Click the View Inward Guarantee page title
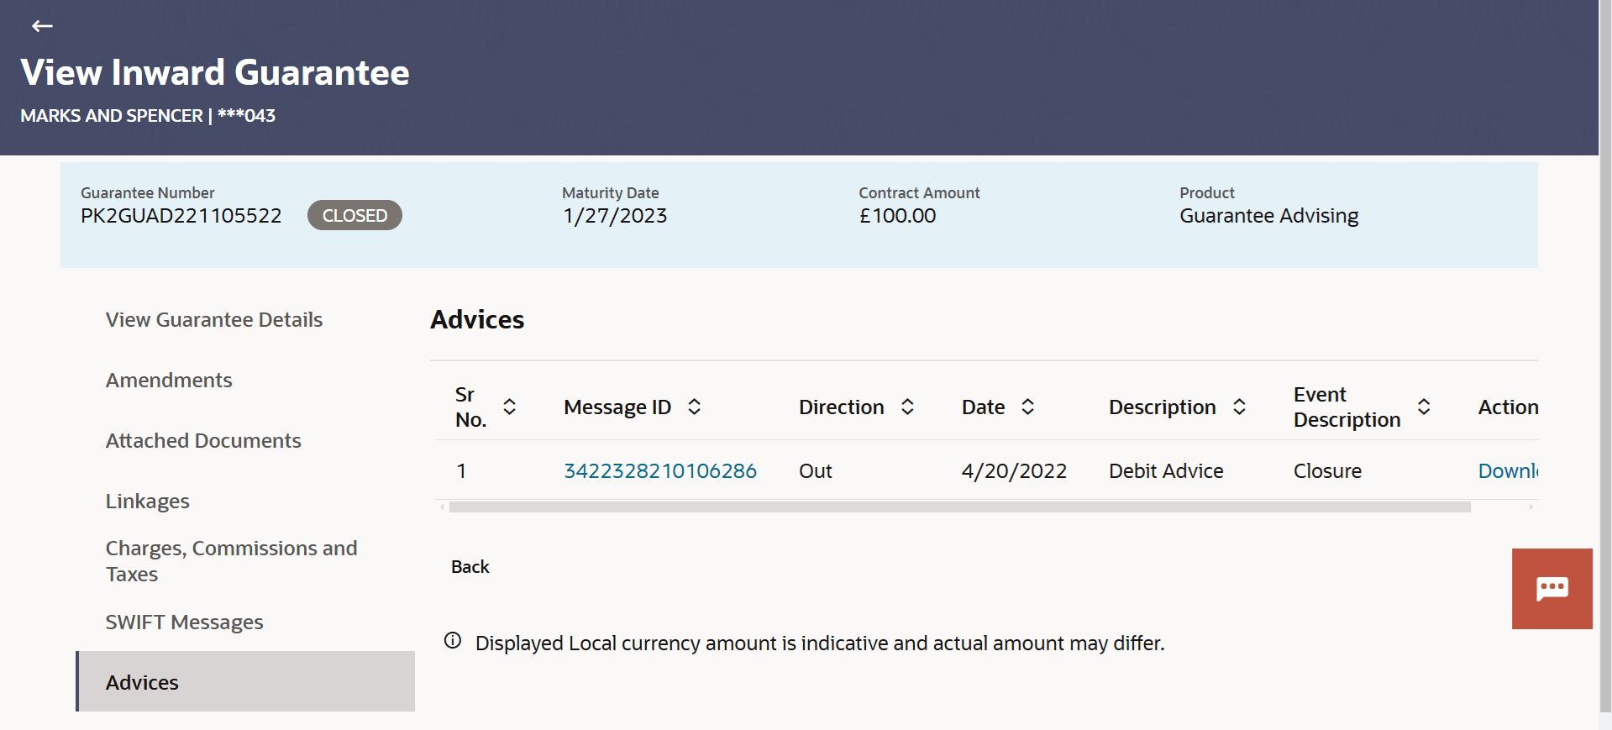1612x730 pixels. pos(215,72)
